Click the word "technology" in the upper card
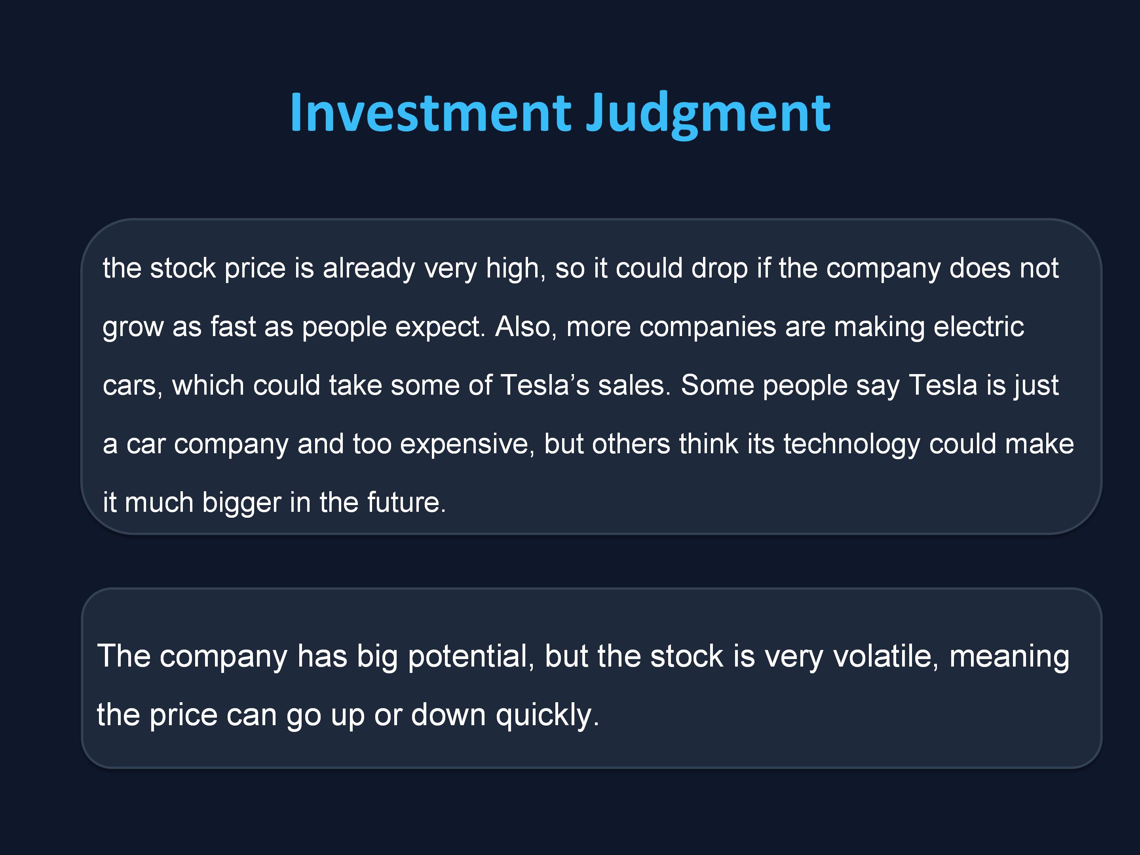This screenshot has width=1140, height=855. [x=851, y=444]
